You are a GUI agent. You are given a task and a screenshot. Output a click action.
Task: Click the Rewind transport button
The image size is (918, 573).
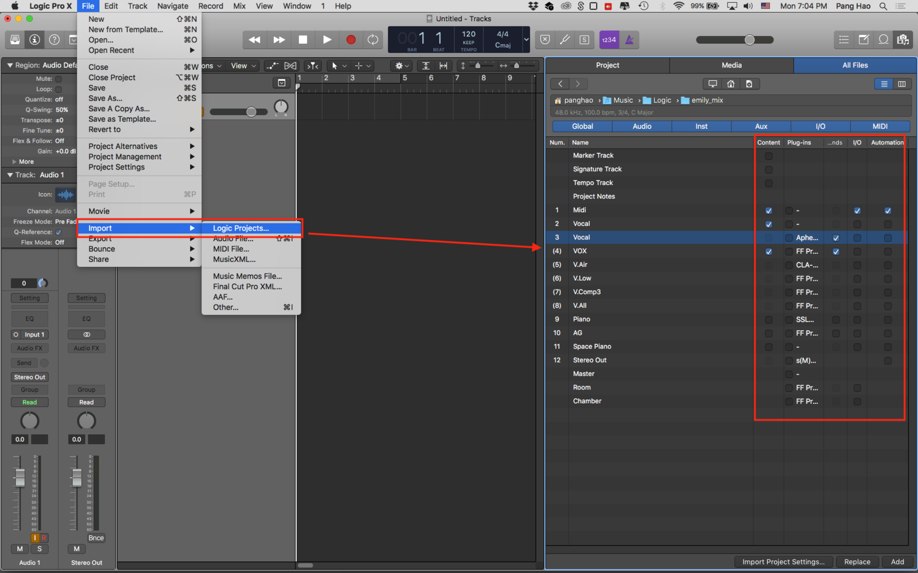(254, 40)
